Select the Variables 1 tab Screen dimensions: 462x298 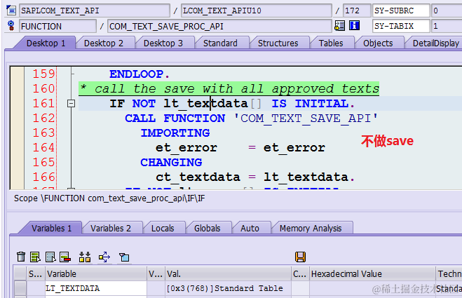coord(51,228)
